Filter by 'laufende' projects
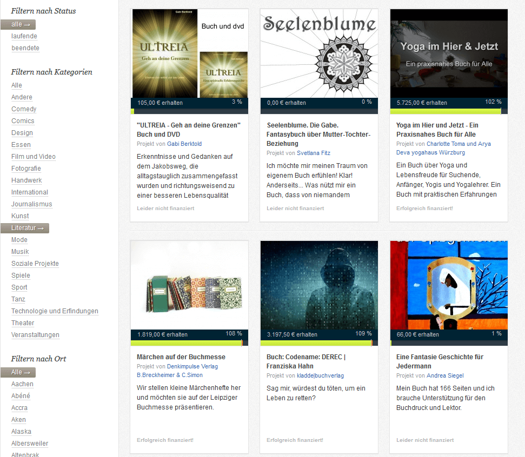 (24, 36)
